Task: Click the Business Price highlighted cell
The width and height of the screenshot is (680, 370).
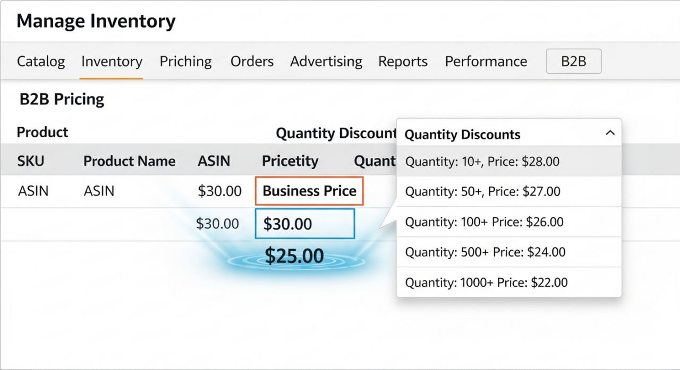Action: click(309, 191)
